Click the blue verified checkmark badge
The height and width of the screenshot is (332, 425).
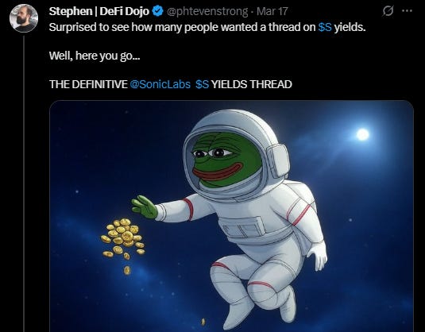(x=157, y=11)
